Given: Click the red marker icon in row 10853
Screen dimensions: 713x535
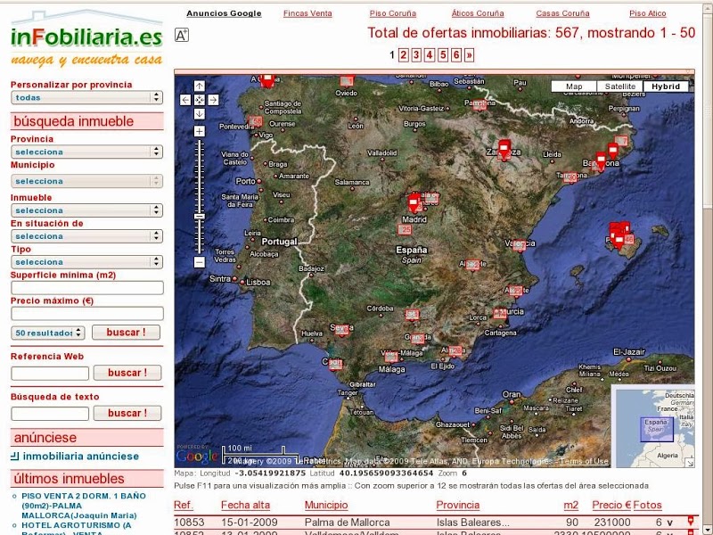Looking at the screenshot, I should coord(691,521).
